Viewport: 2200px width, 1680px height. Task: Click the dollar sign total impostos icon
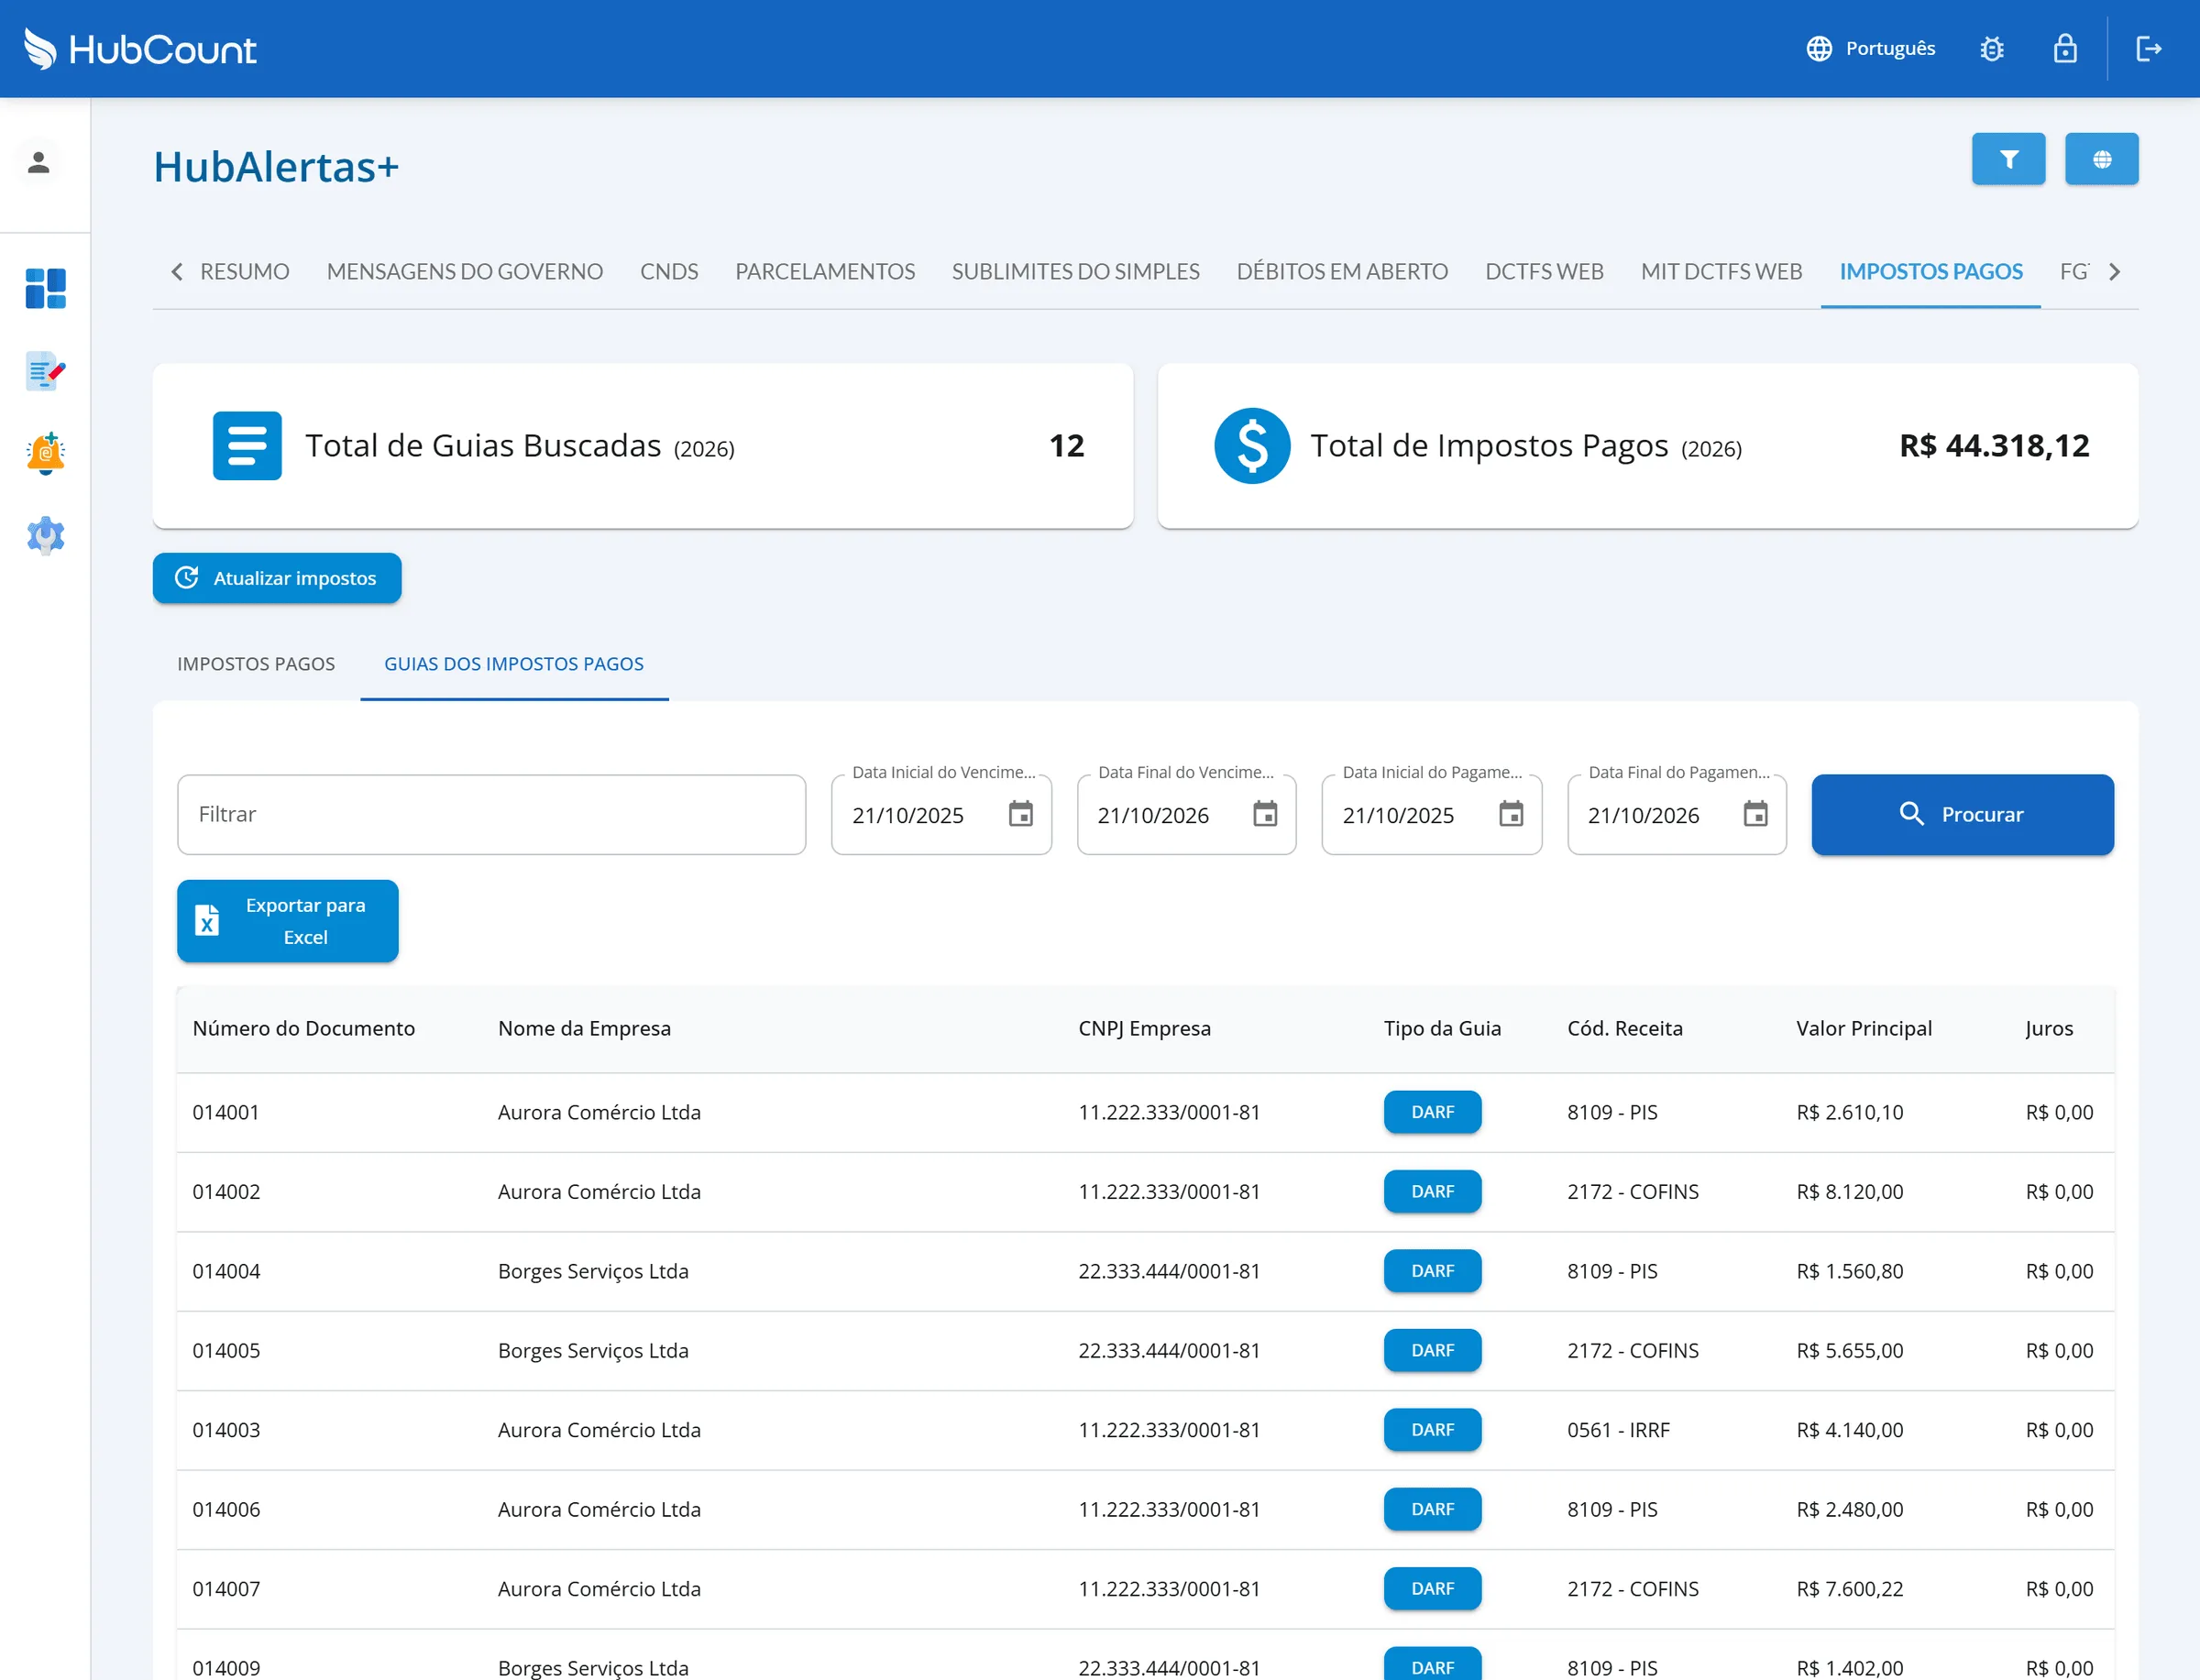(1252, 446)
